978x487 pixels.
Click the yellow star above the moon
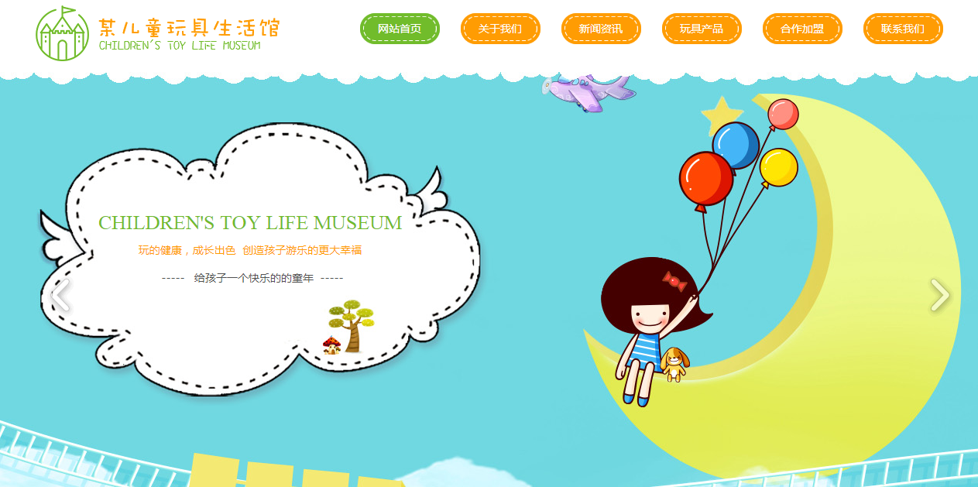(721, 115)
